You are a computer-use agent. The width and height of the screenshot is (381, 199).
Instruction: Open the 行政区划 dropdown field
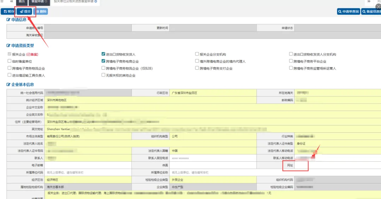click(213, 93)
